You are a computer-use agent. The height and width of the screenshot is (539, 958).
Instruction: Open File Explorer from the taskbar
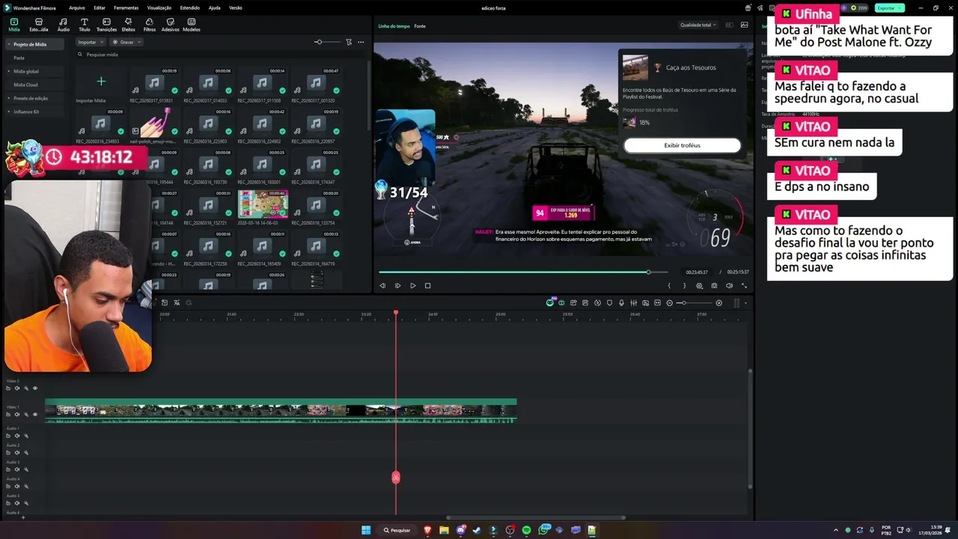coord(444,530)
